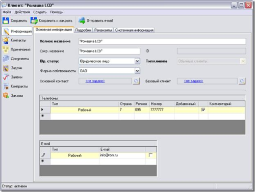Expand the Тип клиента dropdown arrow
The height and width of the screenshot is (192, 255).
(243, 61)
